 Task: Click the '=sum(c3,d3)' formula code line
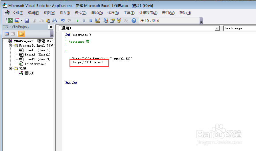pyautogui.click(x=102, y=59)
